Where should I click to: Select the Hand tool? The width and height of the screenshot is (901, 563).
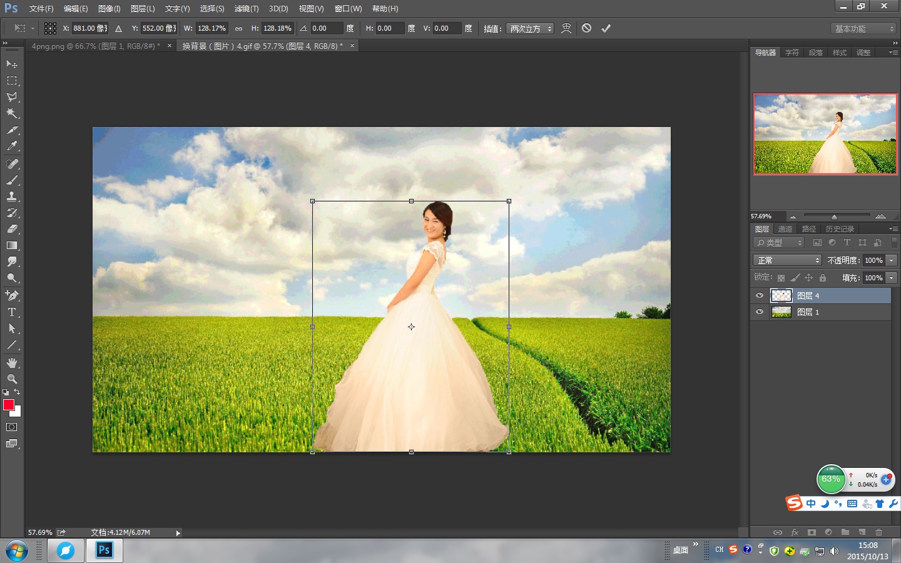tap(12, 363)
